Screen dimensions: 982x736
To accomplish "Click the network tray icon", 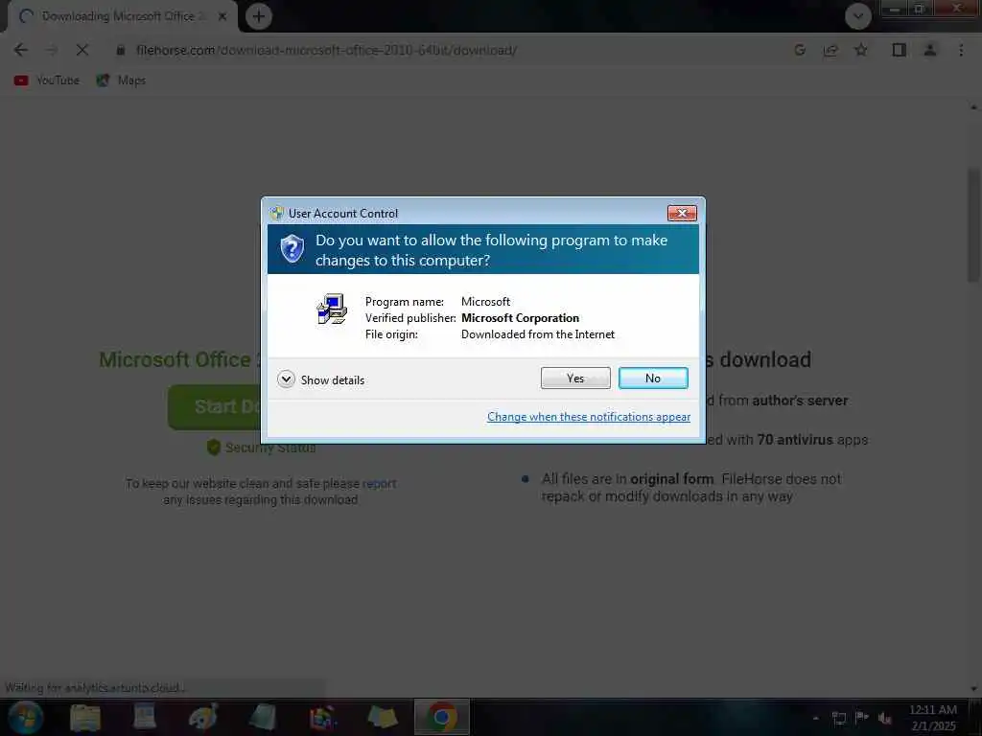I will [x=838, y=718].
